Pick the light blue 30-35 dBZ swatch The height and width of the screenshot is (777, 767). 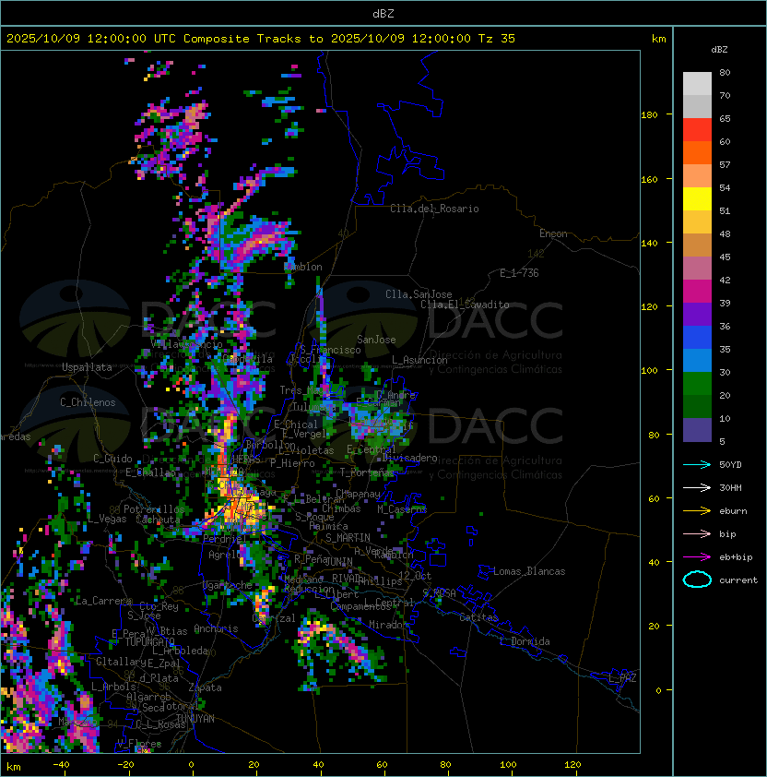(697, 361)
